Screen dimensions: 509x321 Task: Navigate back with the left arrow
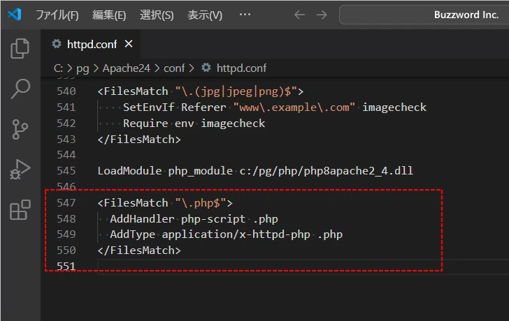[x=299, y=15]
